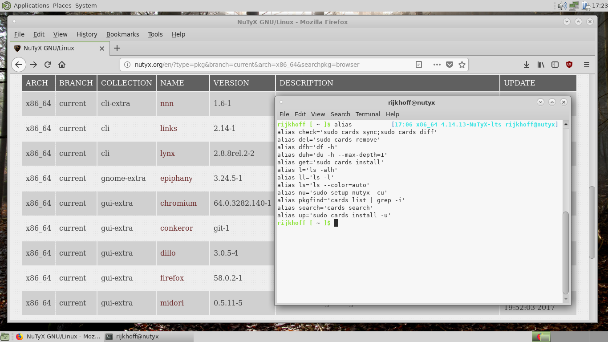This screenshot has width=608, height=342.
Task: Open uBlock Origin extension icon
Action: 569,65
